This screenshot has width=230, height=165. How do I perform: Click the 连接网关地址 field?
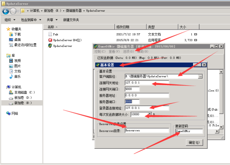pos(147,83)
